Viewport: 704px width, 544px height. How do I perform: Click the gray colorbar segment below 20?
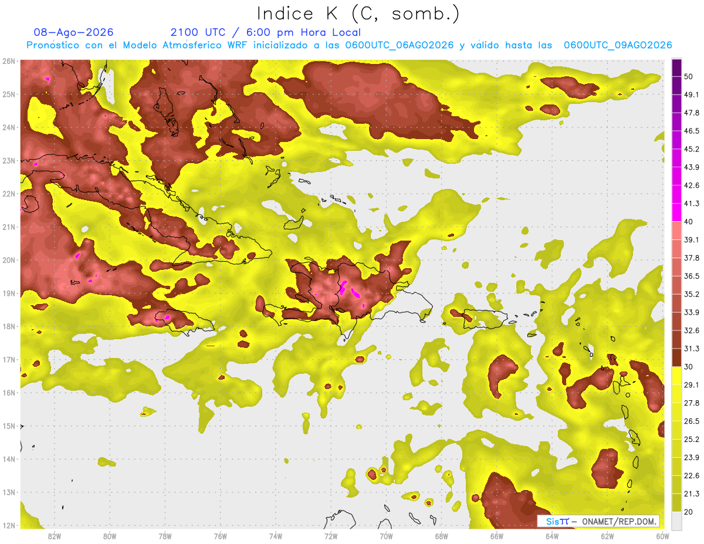tap(676, 520)
